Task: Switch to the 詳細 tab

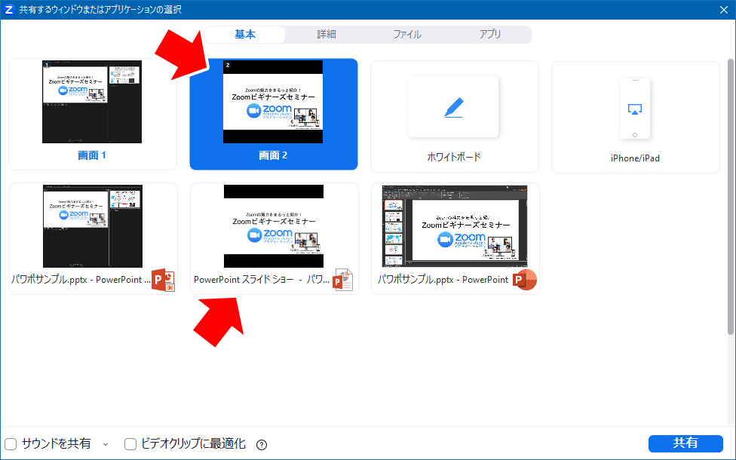Action: pos(327,35)
